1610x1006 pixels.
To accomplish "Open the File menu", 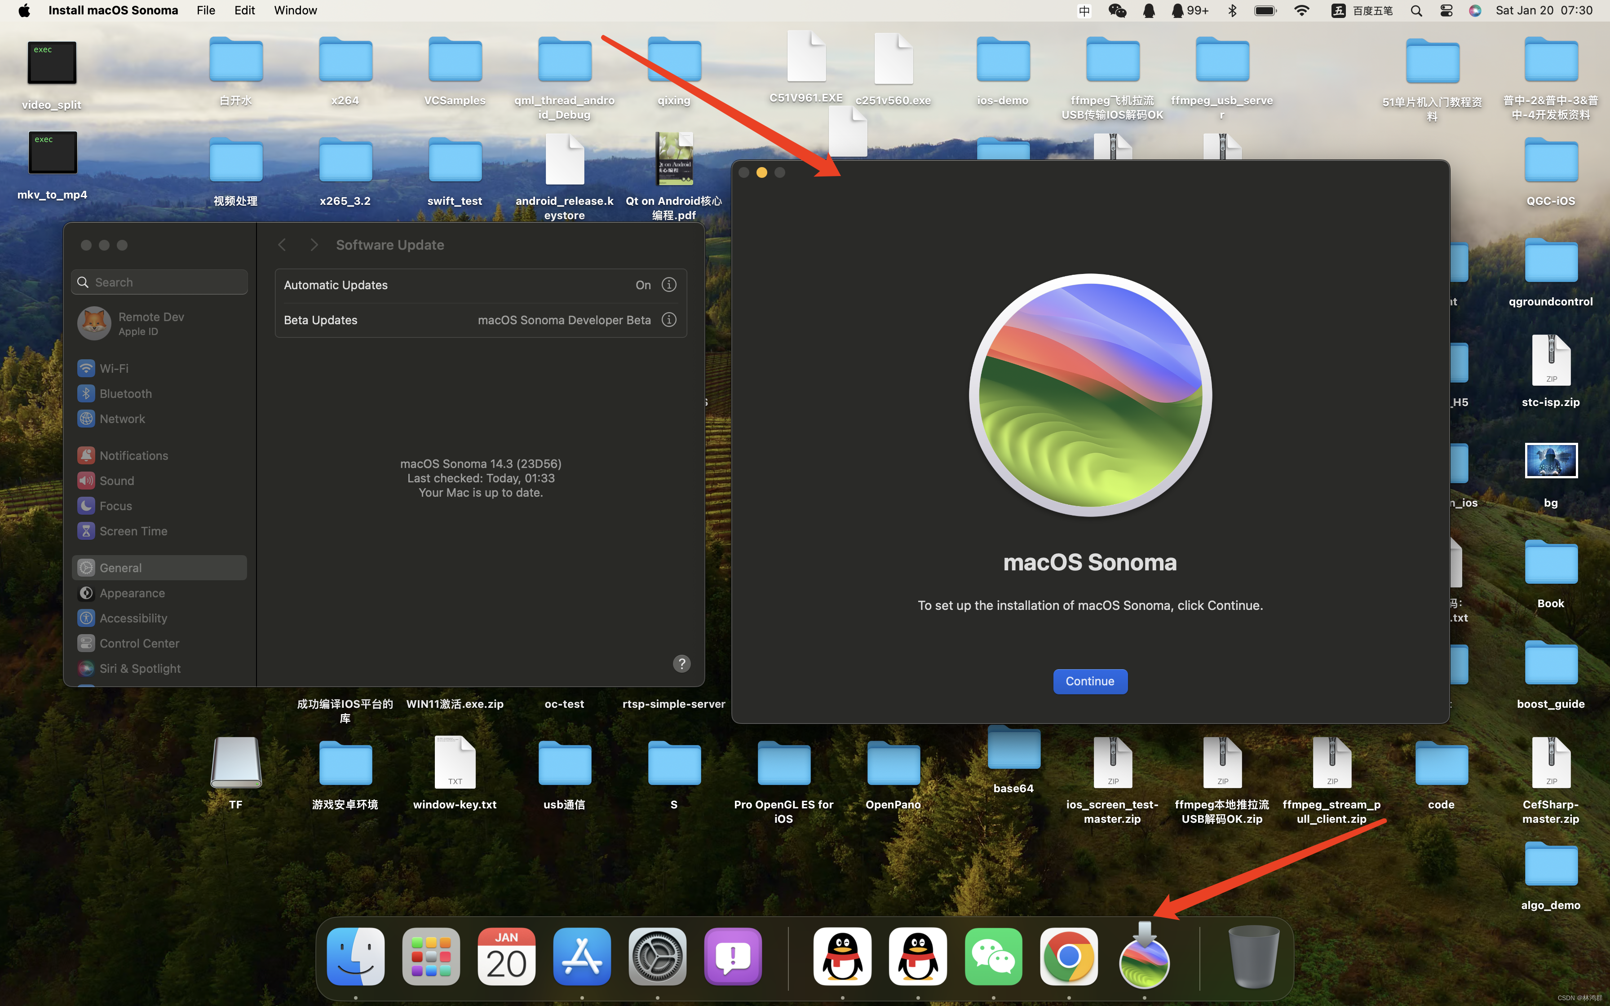I will coord(206,11).
